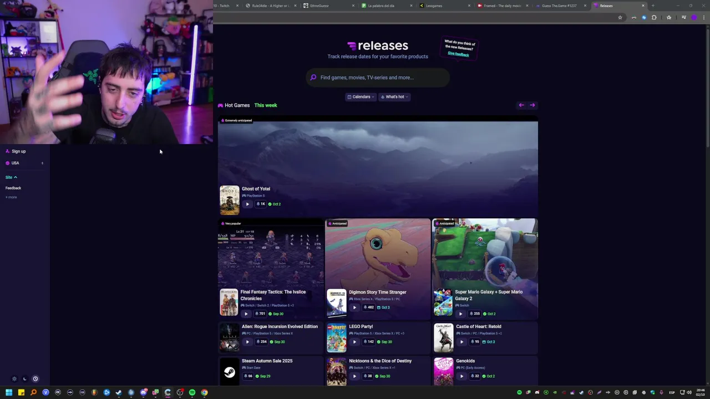Select This week filter
The image size is (710, 399).
[266, 105]
